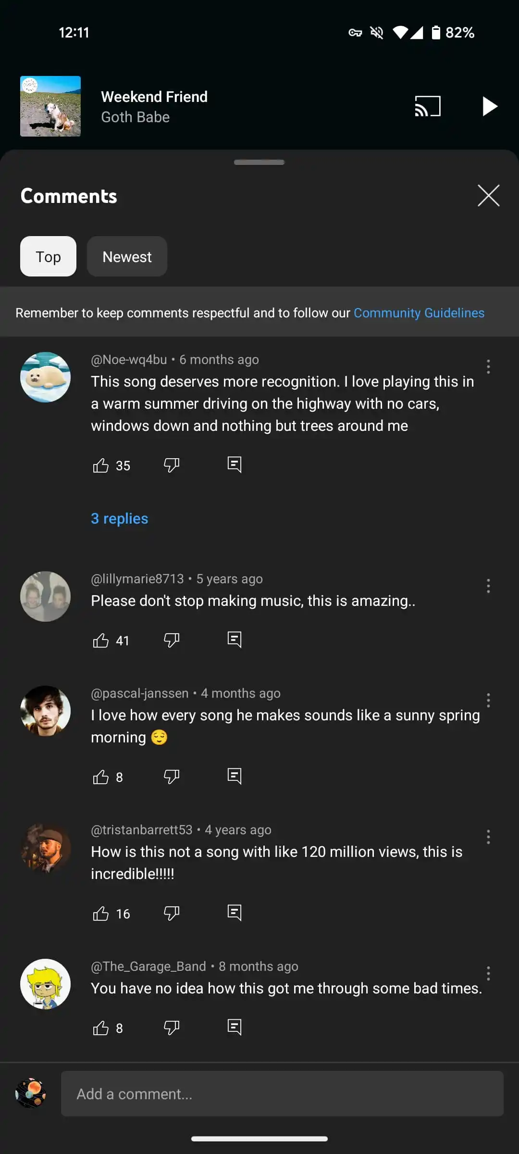
Task: Reply to the @pascal-janssen comment
Action: [234, 776]
